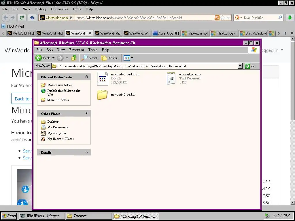The width and height of the screenshot is (295, 221).
Task: Click the mswinnt40_reskit.iso file name
Action: click(125, 75)
